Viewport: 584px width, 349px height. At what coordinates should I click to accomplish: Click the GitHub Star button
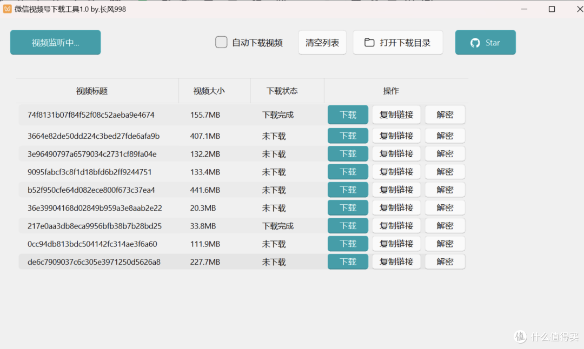click(485, 43)
